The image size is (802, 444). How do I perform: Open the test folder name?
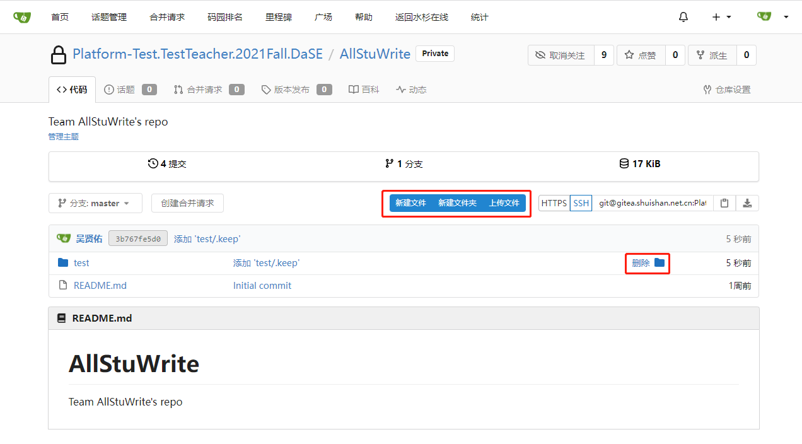tap(81, 263)
